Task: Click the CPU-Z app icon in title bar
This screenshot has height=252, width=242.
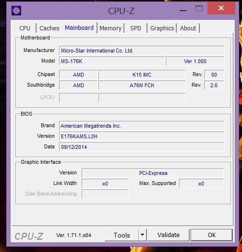Action: pyautogui.click(x=16, y=11)
